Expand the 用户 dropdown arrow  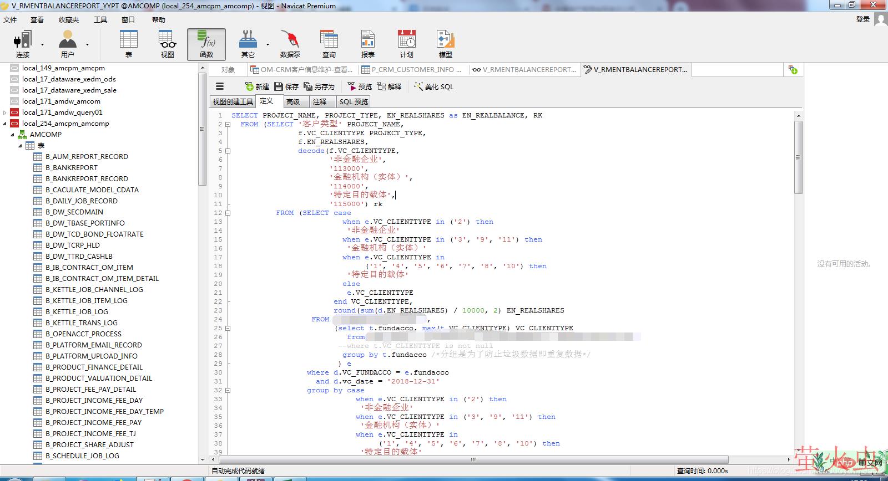click(x=87, y=44)
